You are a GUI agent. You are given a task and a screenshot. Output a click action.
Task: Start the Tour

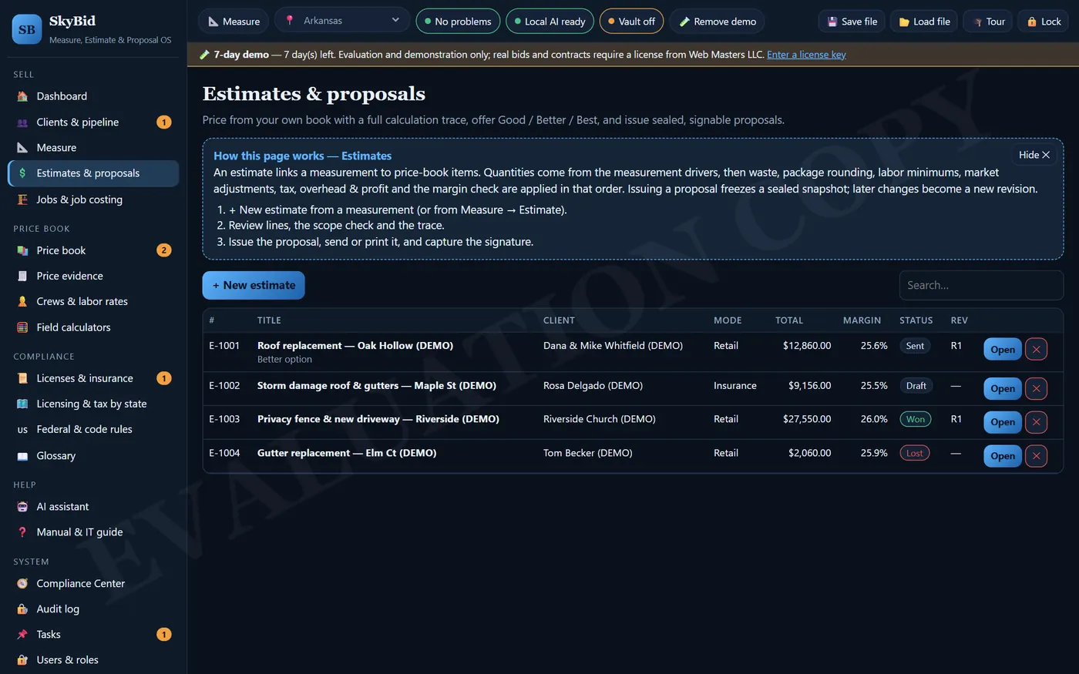[989, 22]
